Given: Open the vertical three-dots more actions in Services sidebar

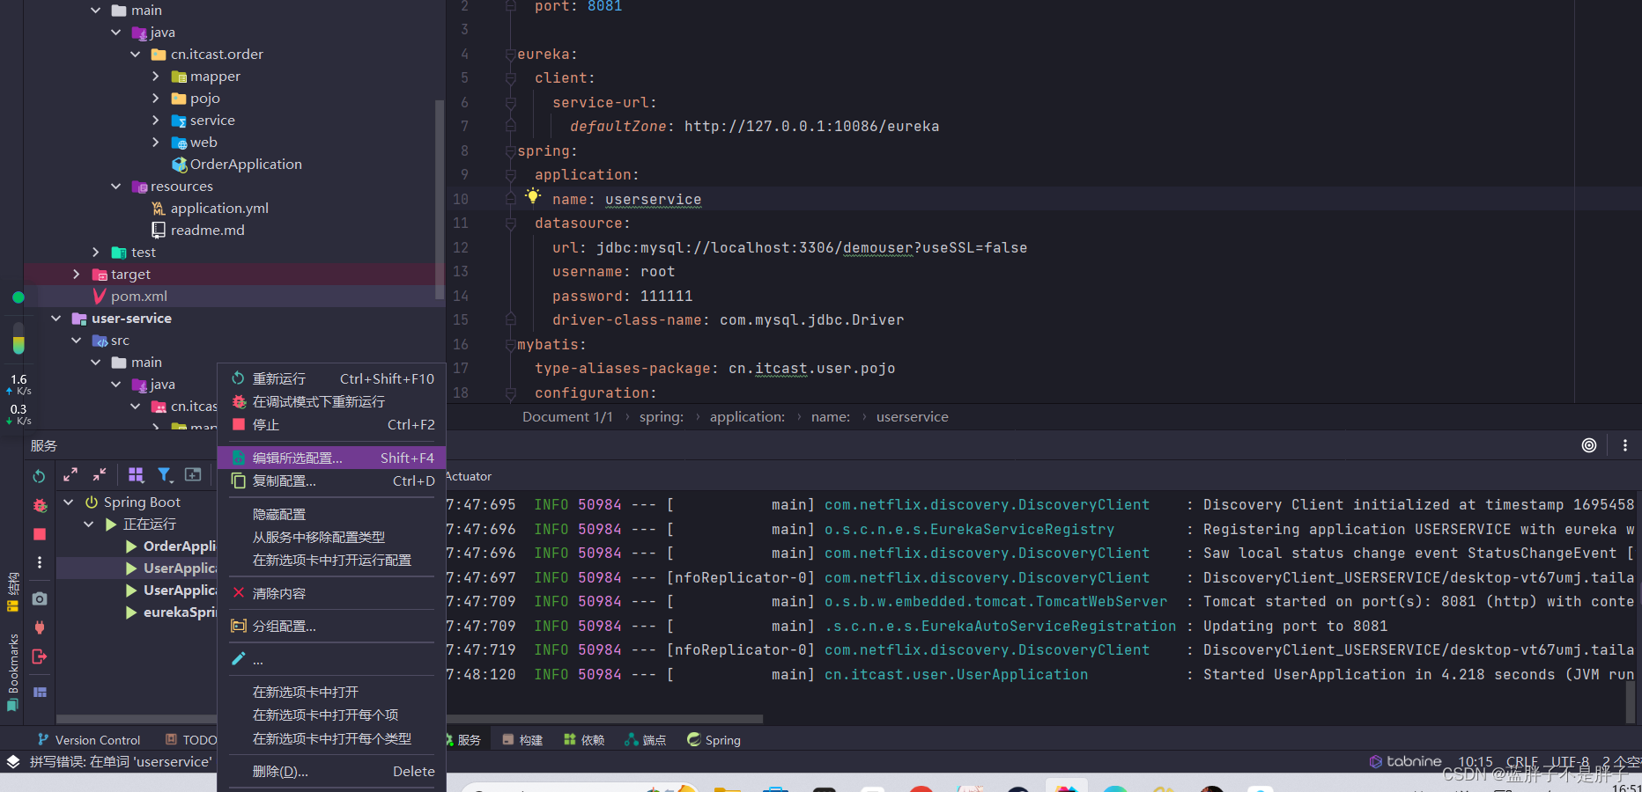Looking at the screenshot, I should [x=40, y=562].
